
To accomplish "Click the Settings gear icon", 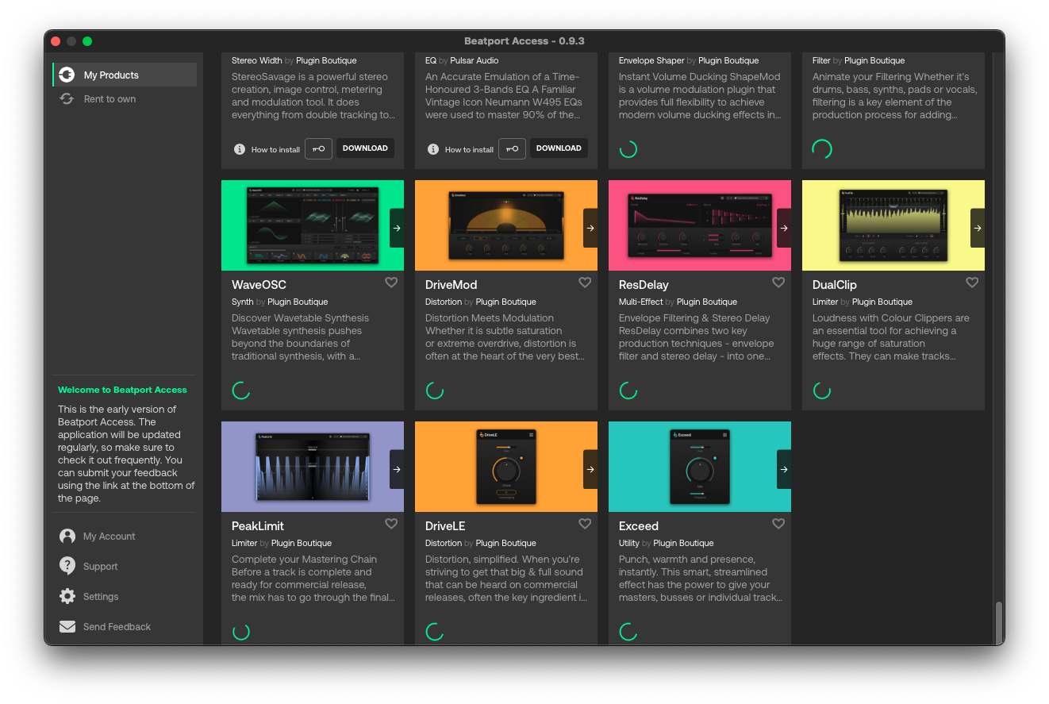I will click(67, 596).
